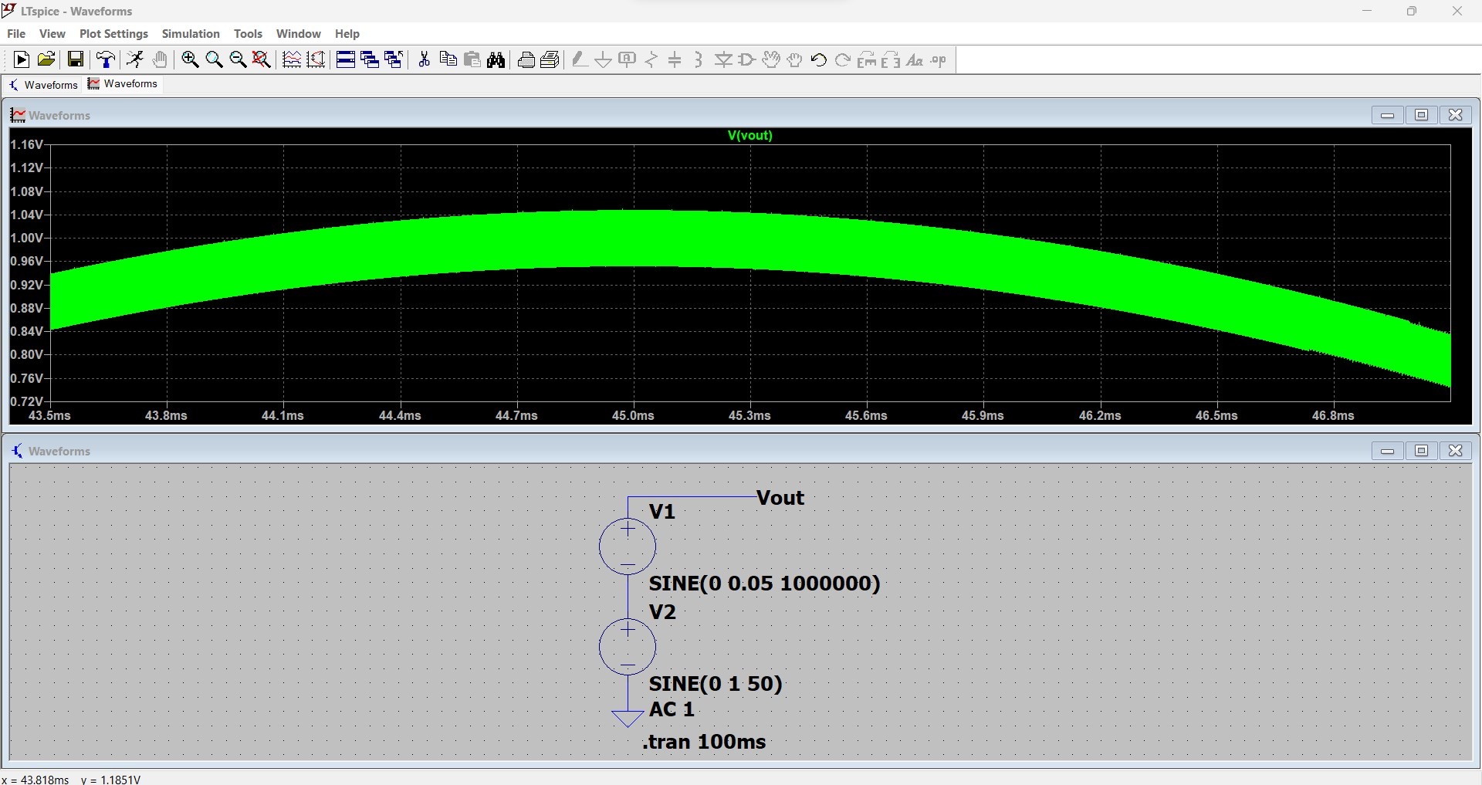Click the Zoom In magnifier icon

click(x=190, y=59)
